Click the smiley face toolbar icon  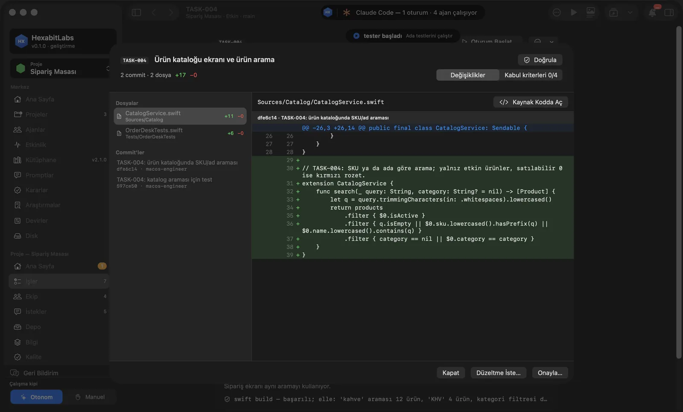tap(557, 12)
